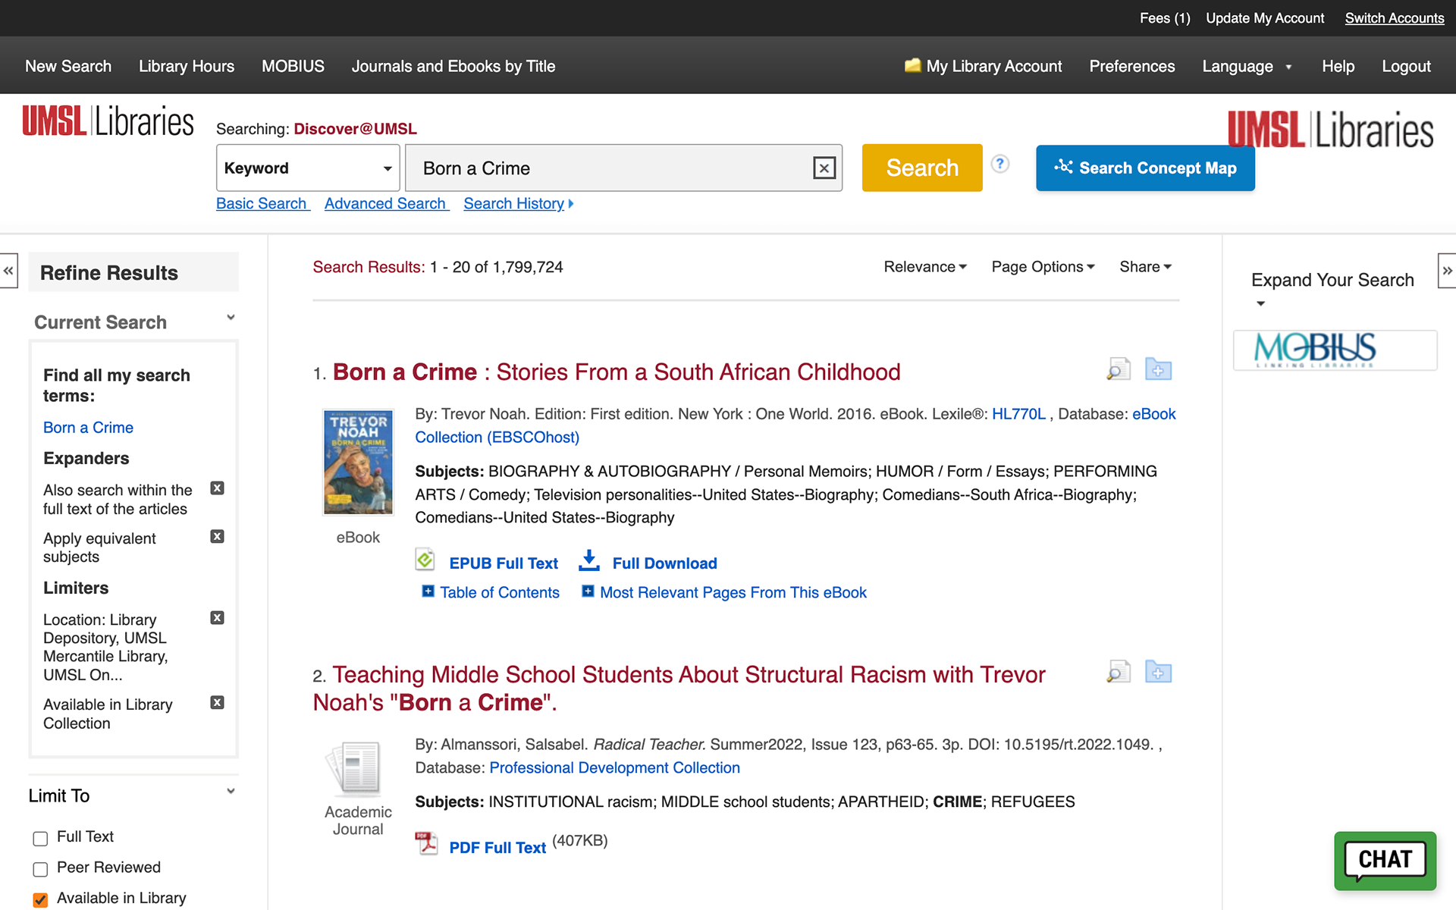Click the Born a Crime search term link
This screenshot has width=1456, height=910.
tap(88, 428)
